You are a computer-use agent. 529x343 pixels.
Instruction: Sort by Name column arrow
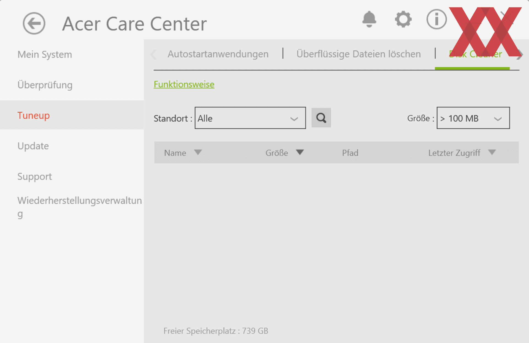point(198,152)
